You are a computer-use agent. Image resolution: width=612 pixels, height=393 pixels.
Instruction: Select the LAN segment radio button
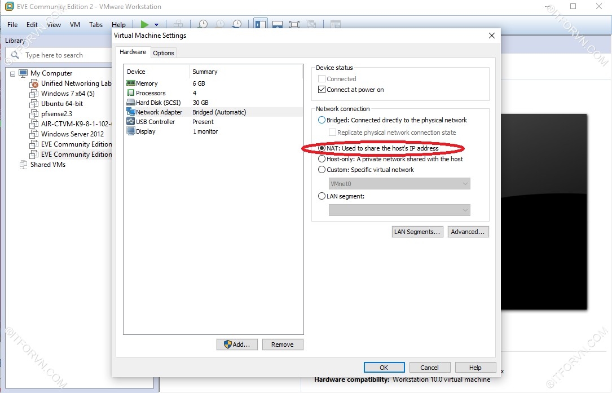322,196
